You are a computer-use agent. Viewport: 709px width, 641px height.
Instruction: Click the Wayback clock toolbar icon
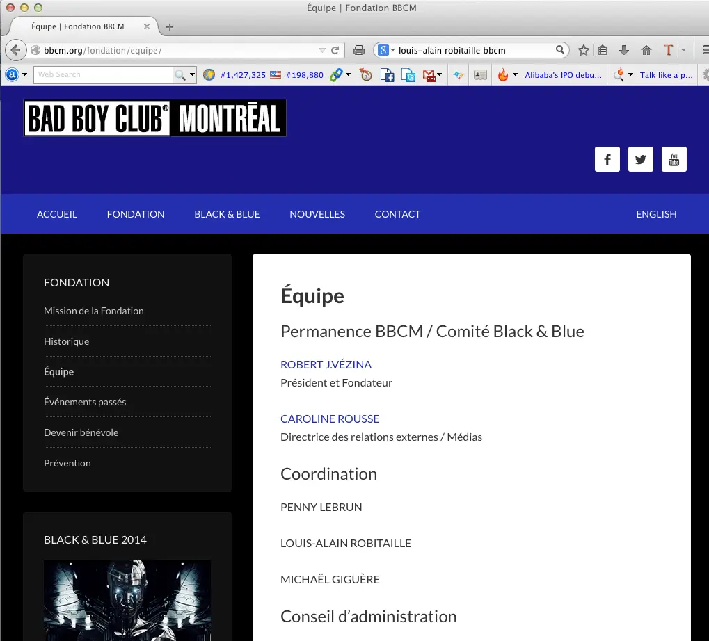[x=365, y=74]
